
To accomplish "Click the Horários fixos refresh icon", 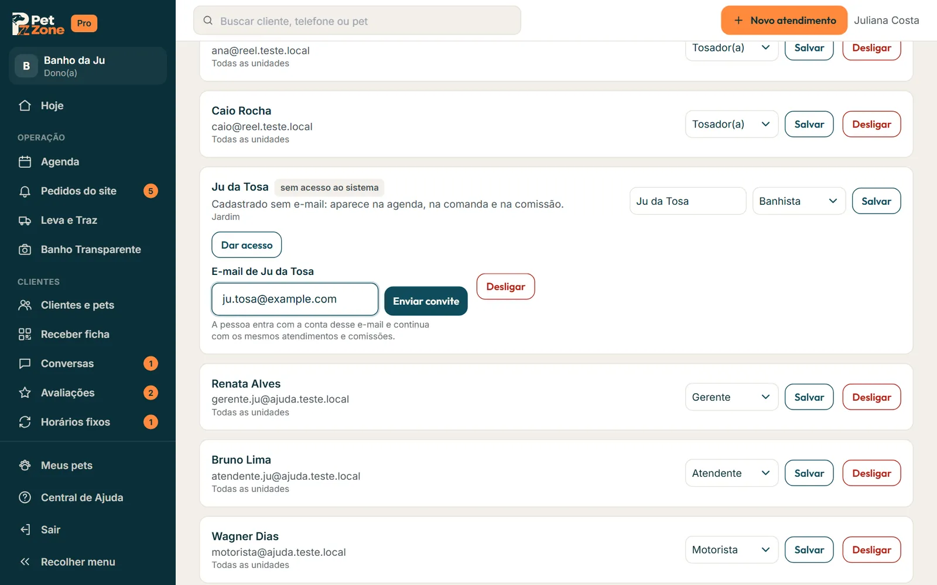I will pyautogui.click(x=25, y=422).
